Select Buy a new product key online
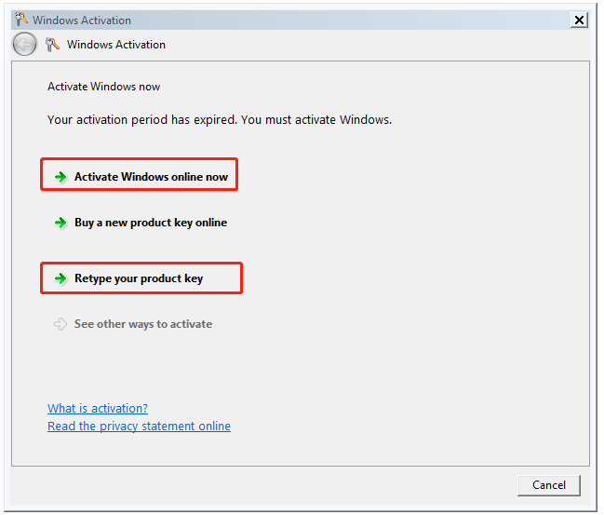The image size is (604, 515). click(x=151, y=223)
